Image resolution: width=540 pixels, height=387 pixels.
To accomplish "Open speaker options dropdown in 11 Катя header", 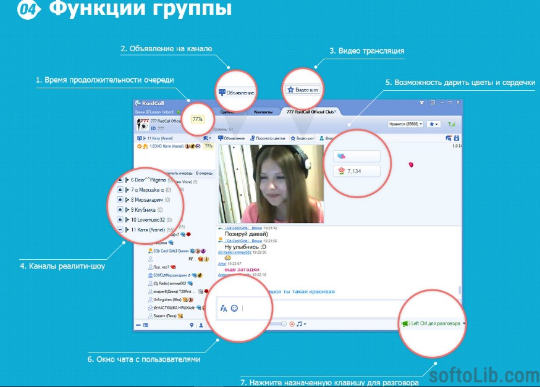I will pyautogui.click(x=207, y=138).
